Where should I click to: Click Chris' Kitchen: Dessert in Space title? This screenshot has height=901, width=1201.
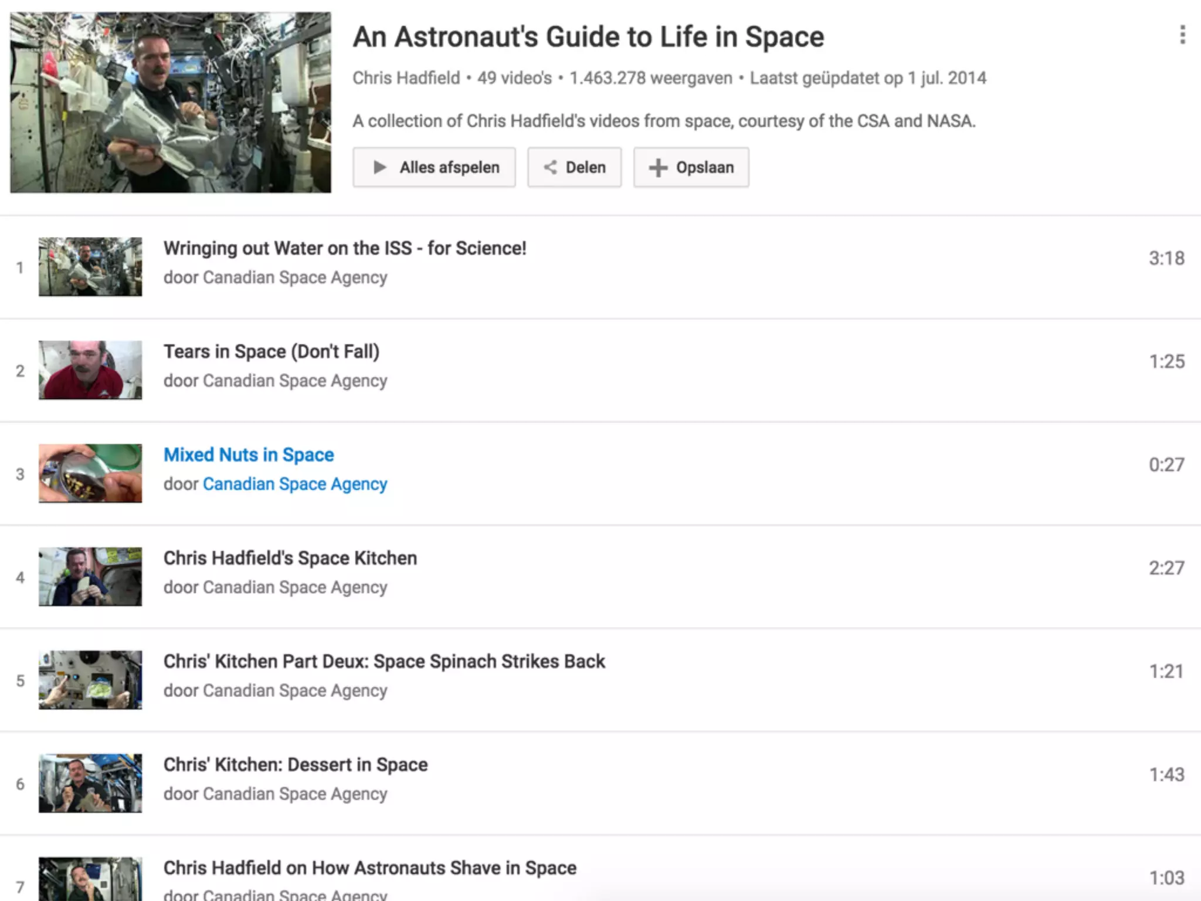coord(296,764)
